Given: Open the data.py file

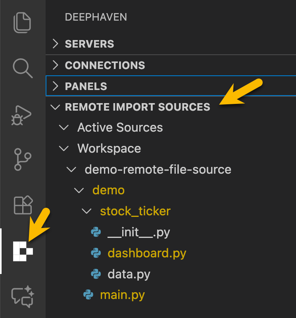Looking at the screenshot, I should pos(129,274).
